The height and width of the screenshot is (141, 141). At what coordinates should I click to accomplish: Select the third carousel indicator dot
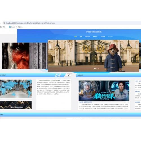(x=98, y=69)
